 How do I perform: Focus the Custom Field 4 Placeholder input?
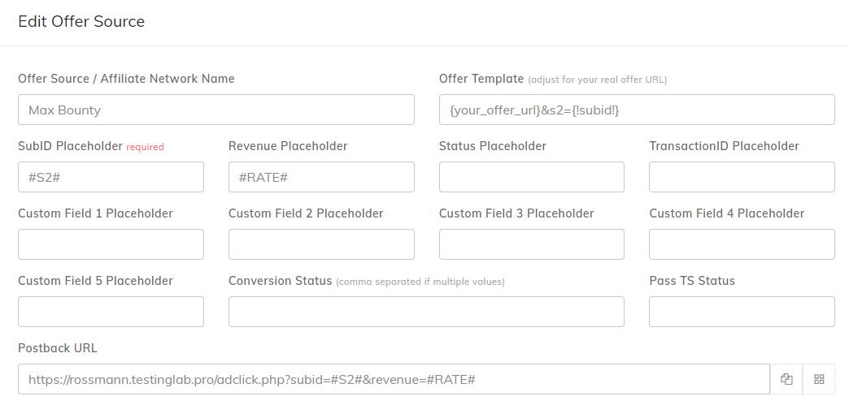(x=742, y=243)
